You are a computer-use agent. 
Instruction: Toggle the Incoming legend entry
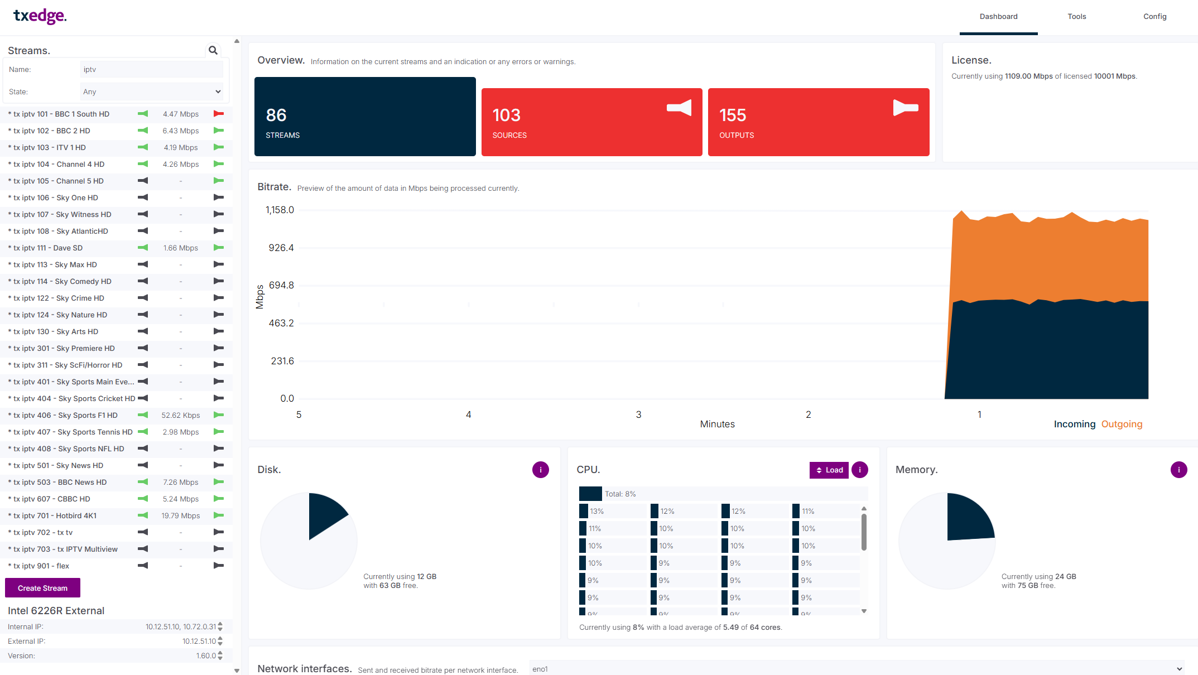1074,424
